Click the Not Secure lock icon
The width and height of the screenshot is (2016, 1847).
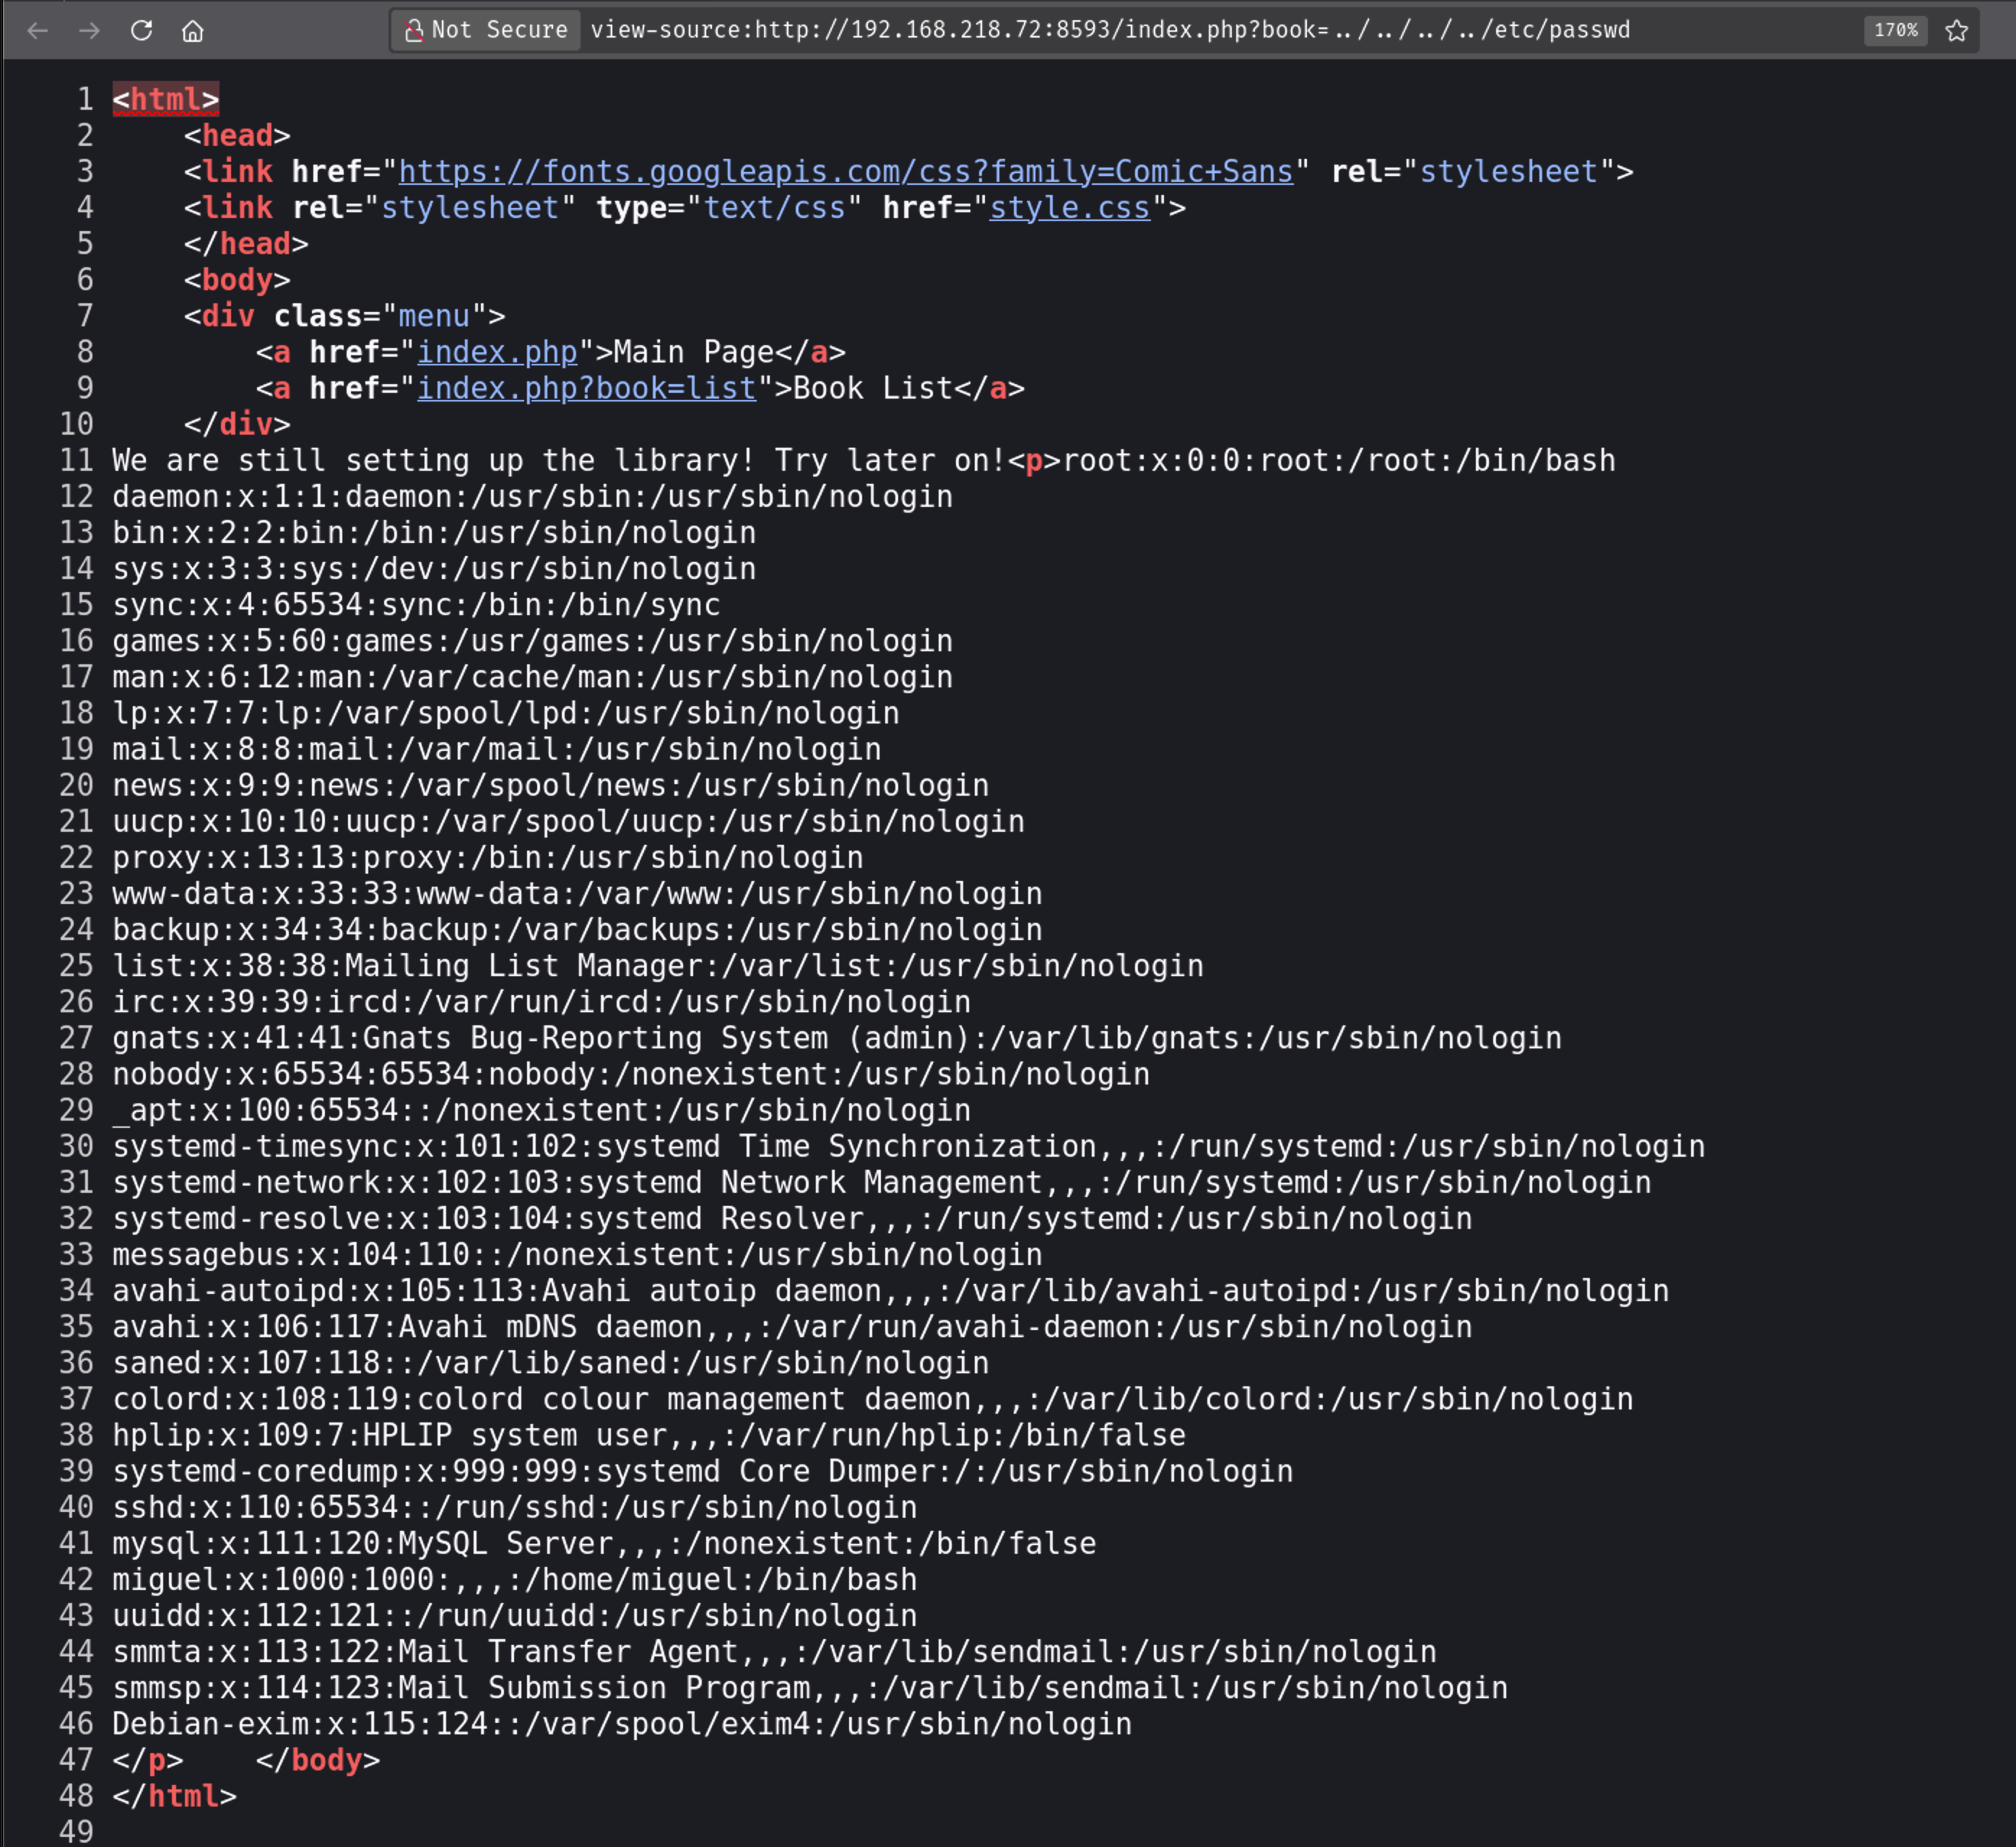[x=413, y=31]
